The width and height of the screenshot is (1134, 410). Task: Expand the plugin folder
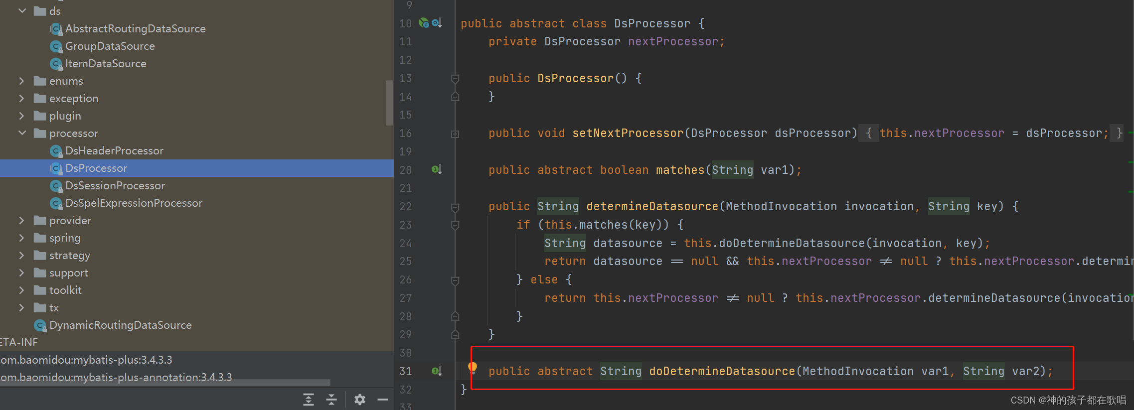pyautogui.click(x=21, y=116)
